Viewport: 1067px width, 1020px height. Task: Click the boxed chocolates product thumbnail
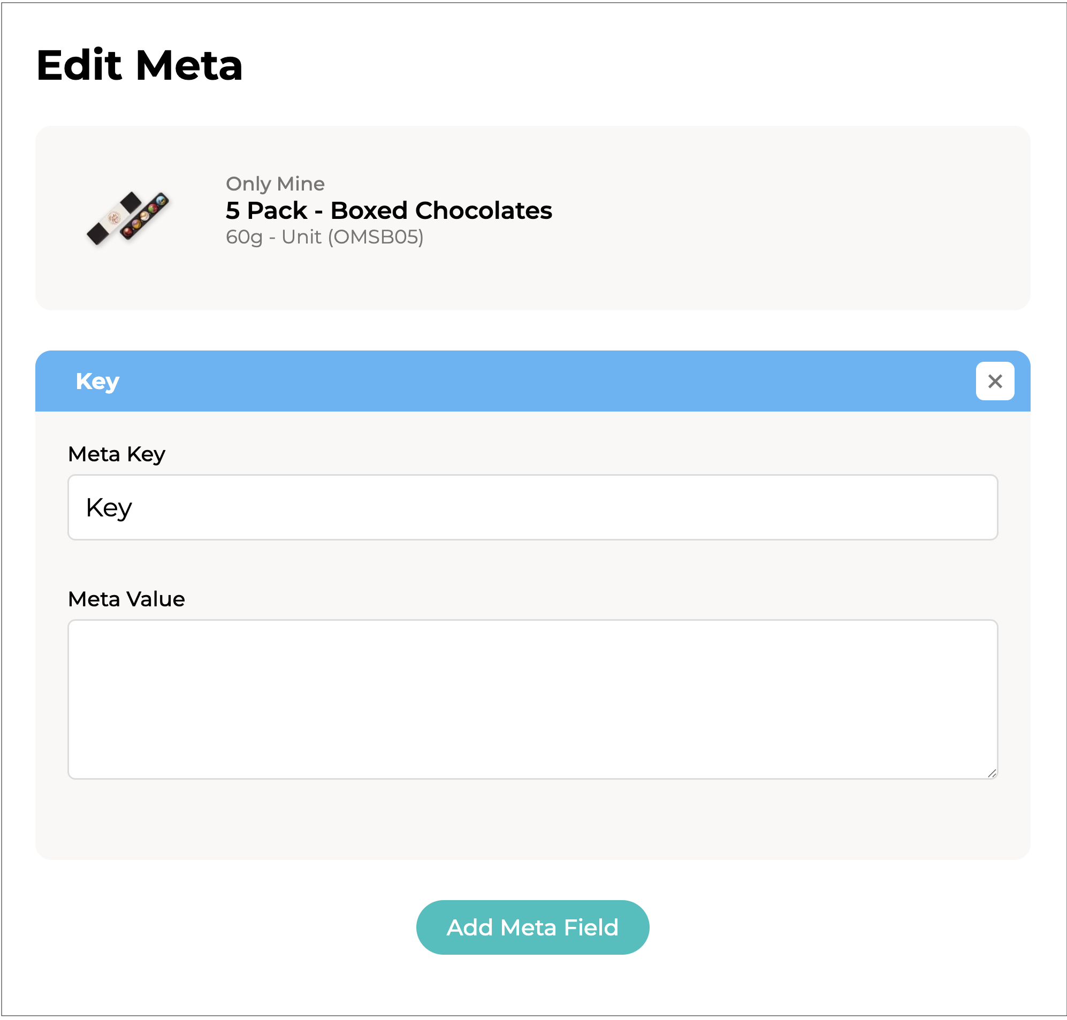pyautogui.click(x=128, y=217)
